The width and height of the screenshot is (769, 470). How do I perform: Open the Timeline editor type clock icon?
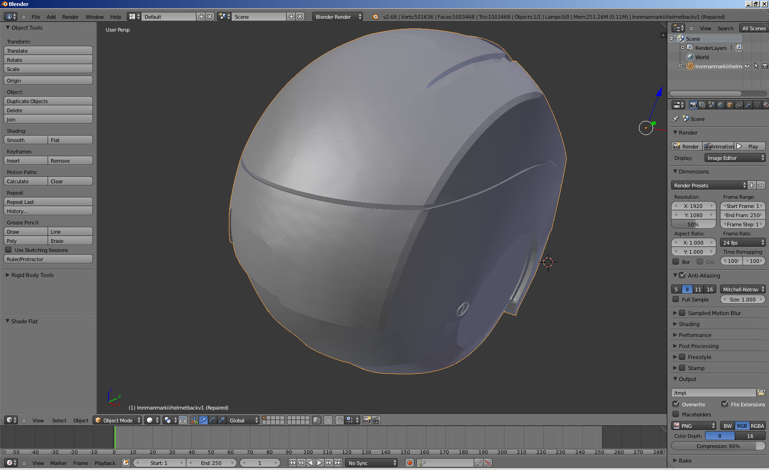(11, 463)
